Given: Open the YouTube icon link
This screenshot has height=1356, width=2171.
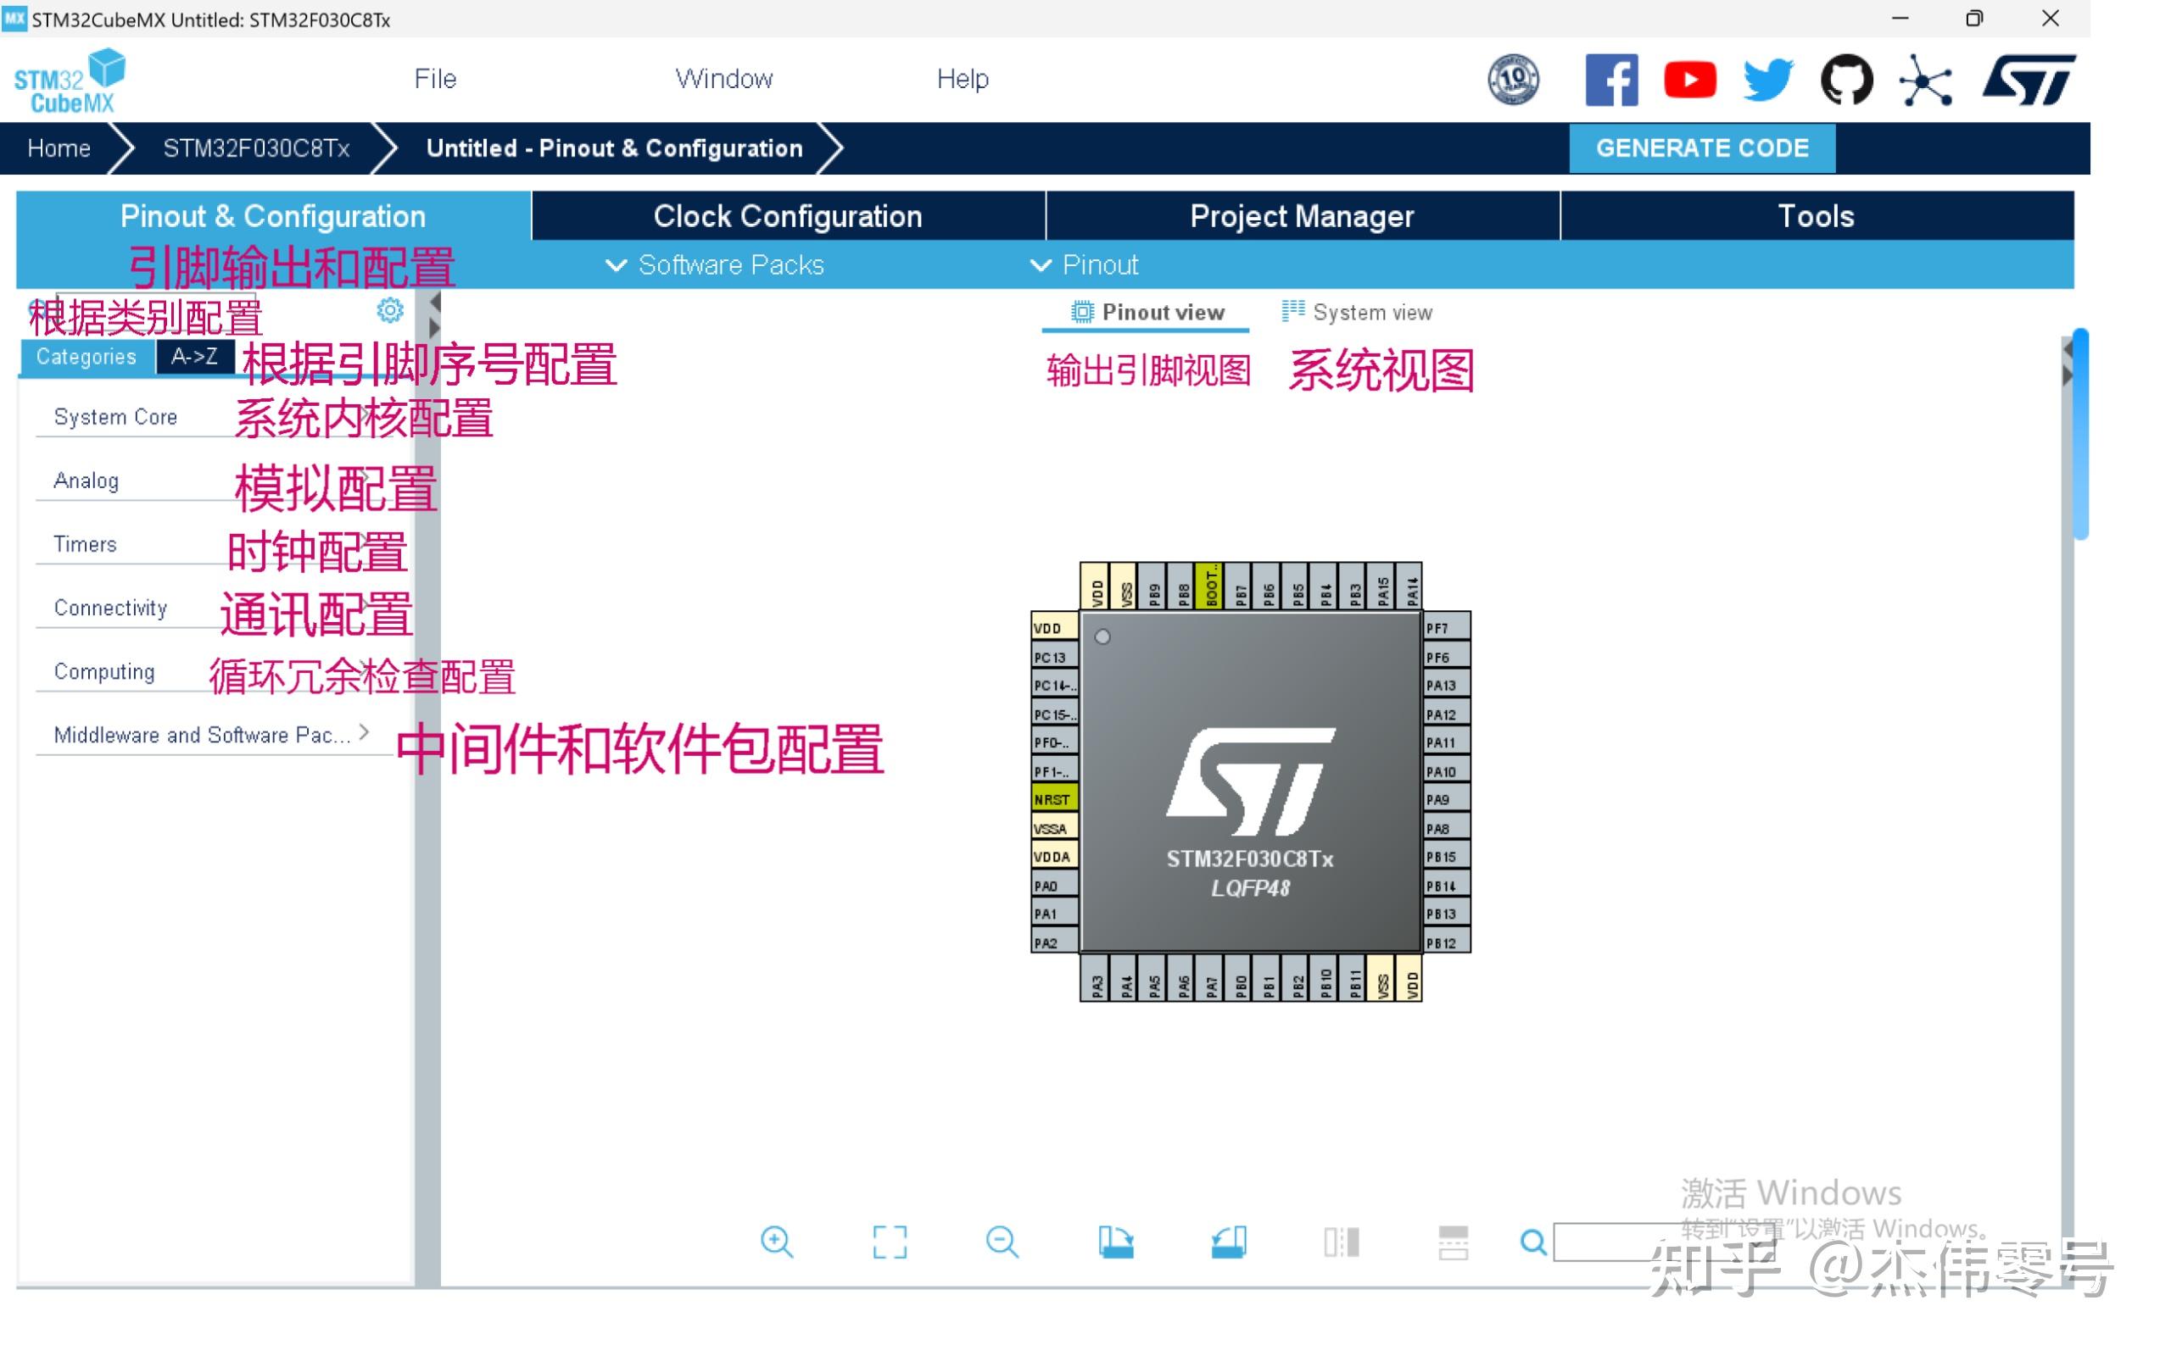Looking at the screenshot, I should pos(1689,80).
